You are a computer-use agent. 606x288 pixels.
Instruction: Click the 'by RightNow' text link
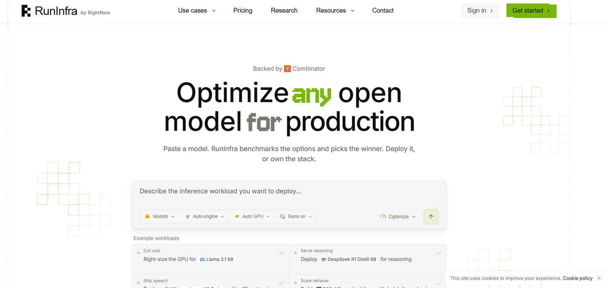(x=95, y=12)
